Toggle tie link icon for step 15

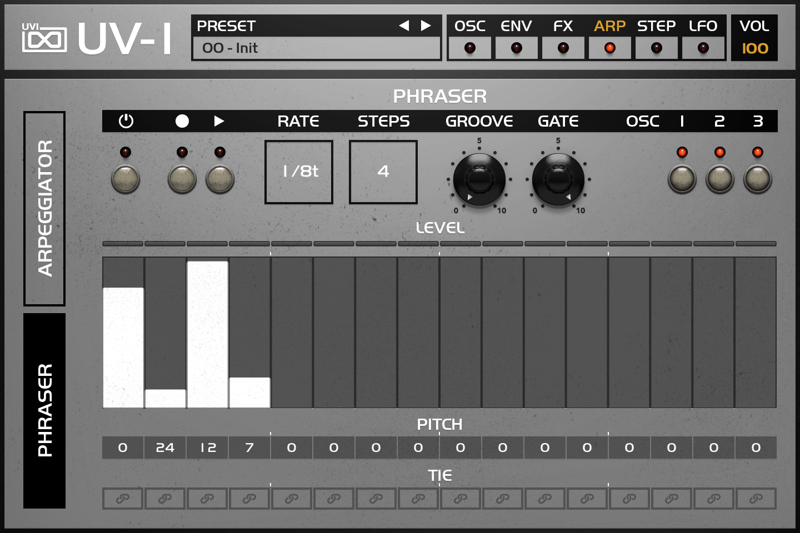click(714, 499)
